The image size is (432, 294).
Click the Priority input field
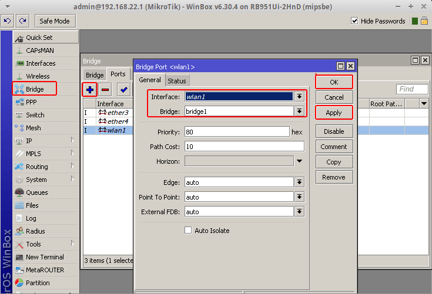coord(237,131)
